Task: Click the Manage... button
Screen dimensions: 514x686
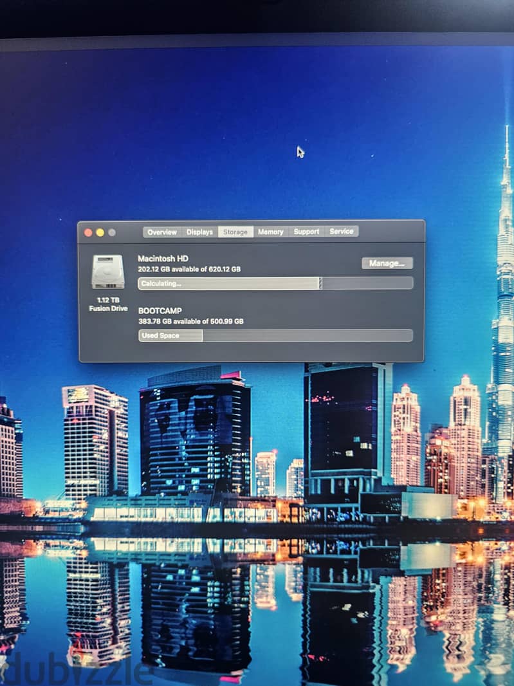Action: click(387, 263)
